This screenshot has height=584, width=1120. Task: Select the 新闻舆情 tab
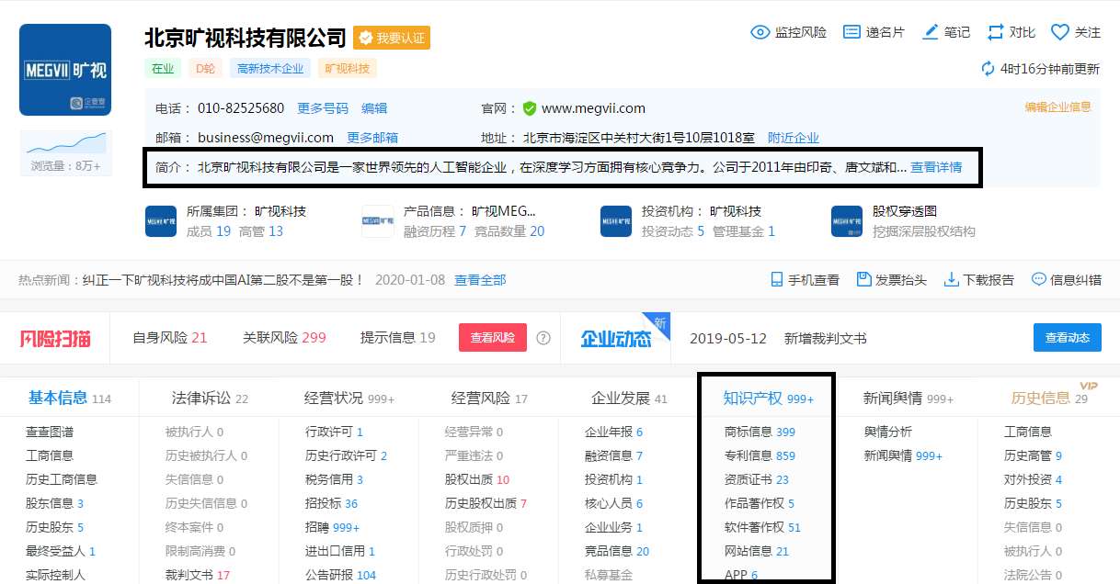point(909,399)
